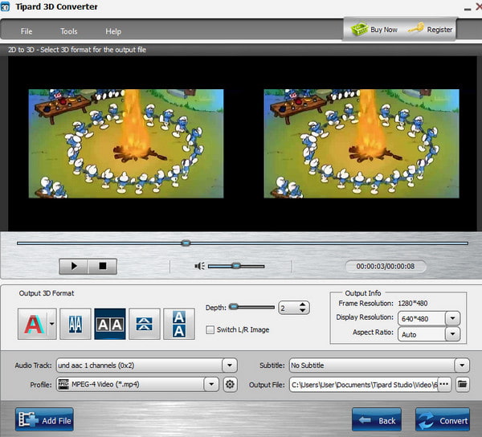Enable Switch L/R Image checkbox
Viewport: 482px width, 437px height.
[210, 329]
